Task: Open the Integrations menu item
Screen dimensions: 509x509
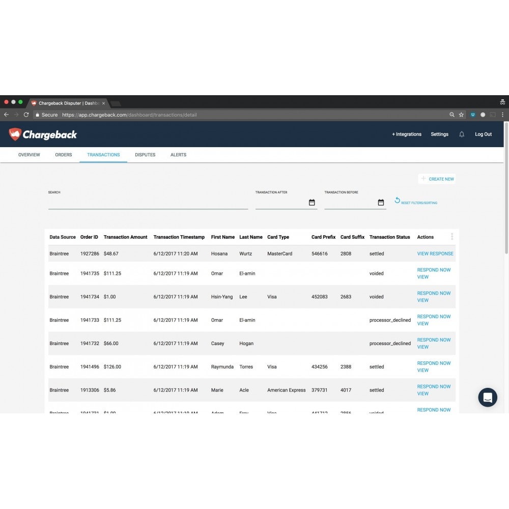Action: 406,134
